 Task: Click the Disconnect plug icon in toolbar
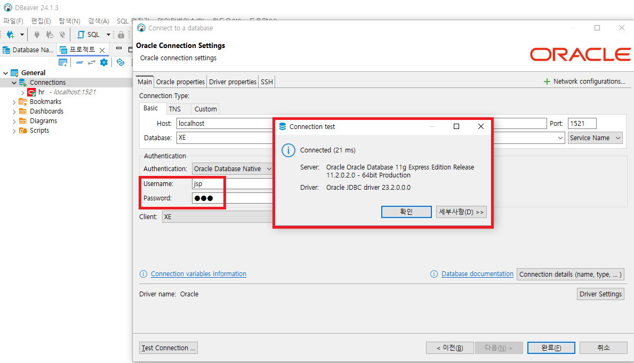(x=62, y=35)
